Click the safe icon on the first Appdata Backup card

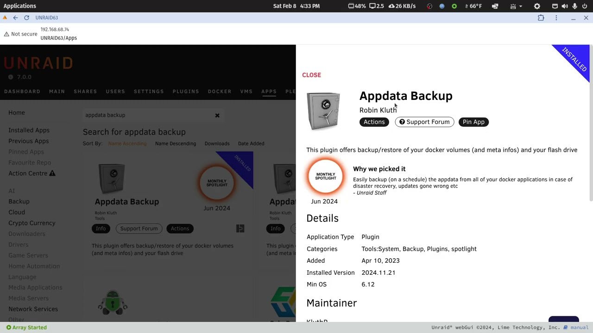tap(112, 179)
